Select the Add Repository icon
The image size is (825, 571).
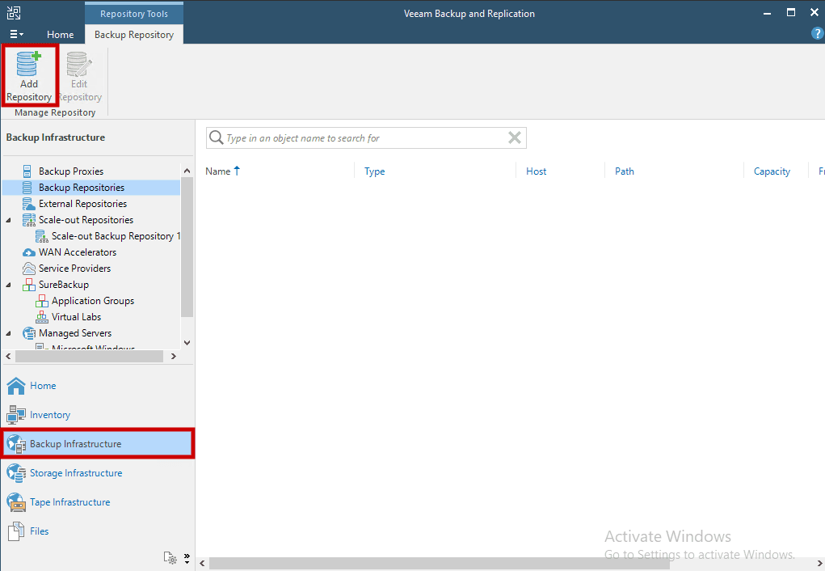pyautogui.click(x=29, y=74)
